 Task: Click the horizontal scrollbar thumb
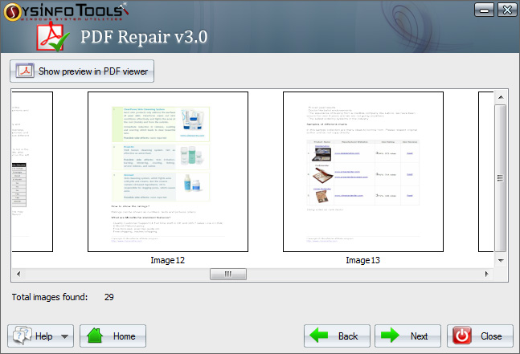pyautogui.click(x=228, y=274)
